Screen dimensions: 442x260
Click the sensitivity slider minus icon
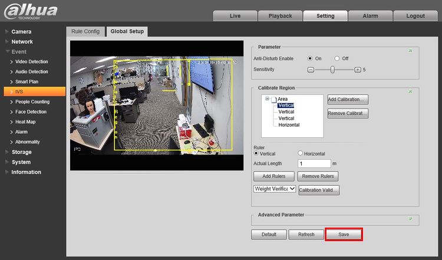311,70
